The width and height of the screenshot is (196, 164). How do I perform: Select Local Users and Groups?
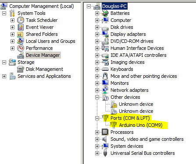pyautogui.click(x=50, y=41)
